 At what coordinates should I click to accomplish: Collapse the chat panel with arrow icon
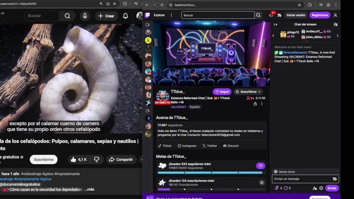coord(275,24)
